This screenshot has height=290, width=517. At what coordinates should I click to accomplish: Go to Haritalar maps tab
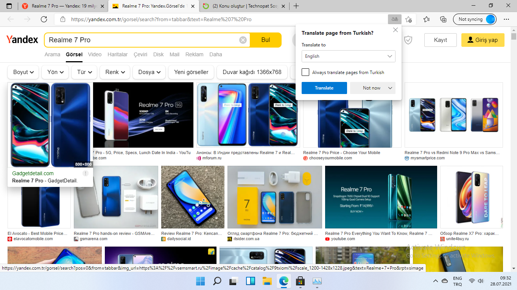pos(117,54)
